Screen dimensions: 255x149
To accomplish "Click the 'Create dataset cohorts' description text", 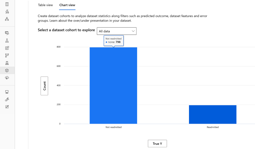I will pyautogui.click(x=122, y=18).
